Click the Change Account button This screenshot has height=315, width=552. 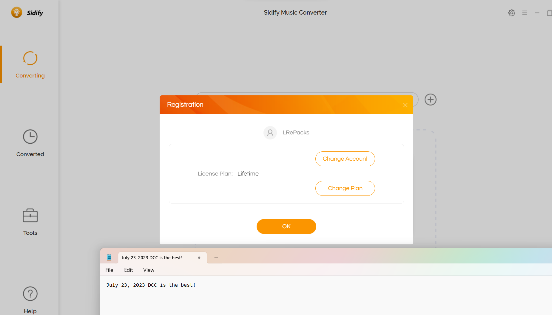click(345, 159)
